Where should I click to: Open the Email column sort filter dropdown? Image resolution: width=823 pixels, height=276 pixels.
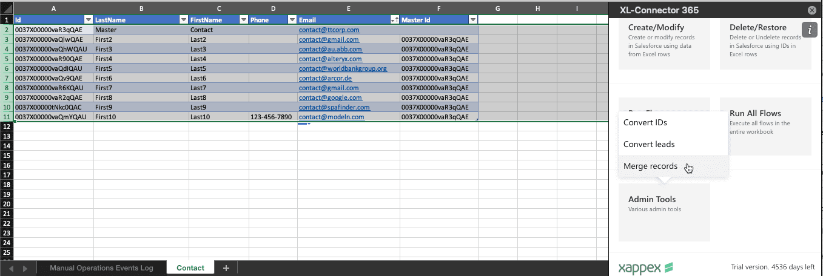click(x=394, y=20)
